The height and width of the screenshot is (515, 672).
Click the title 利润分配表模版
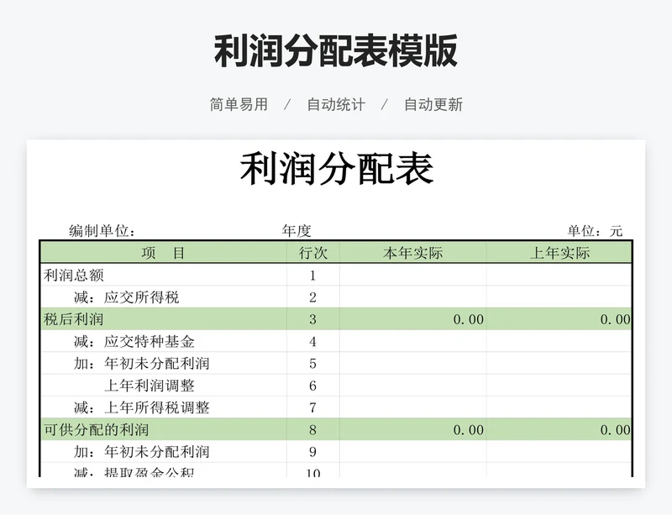pos(335,51)
